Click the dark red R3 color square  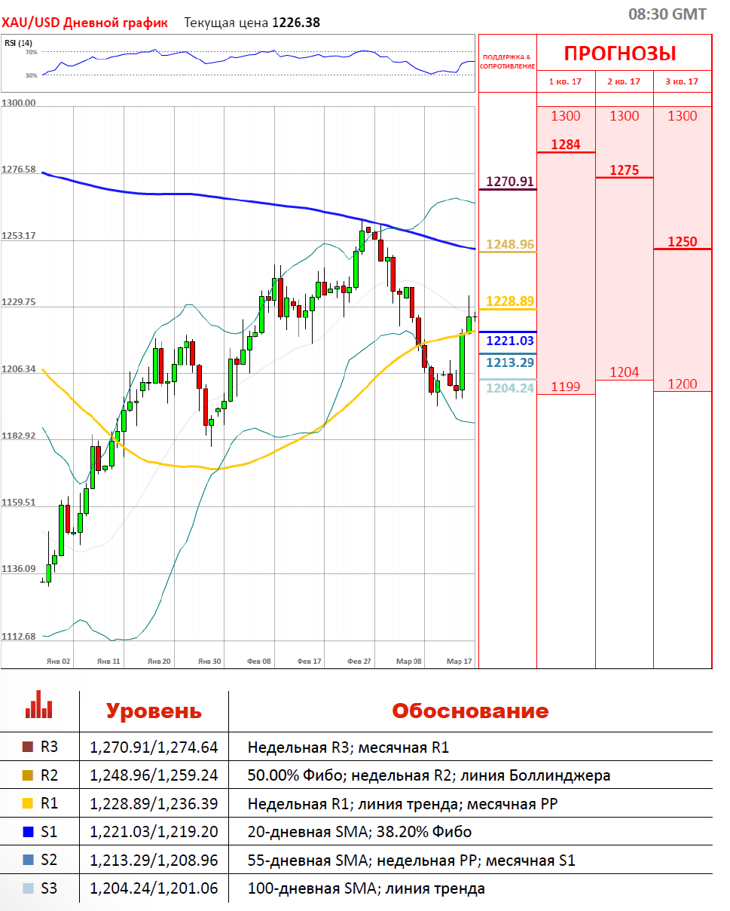coord(29,747)
